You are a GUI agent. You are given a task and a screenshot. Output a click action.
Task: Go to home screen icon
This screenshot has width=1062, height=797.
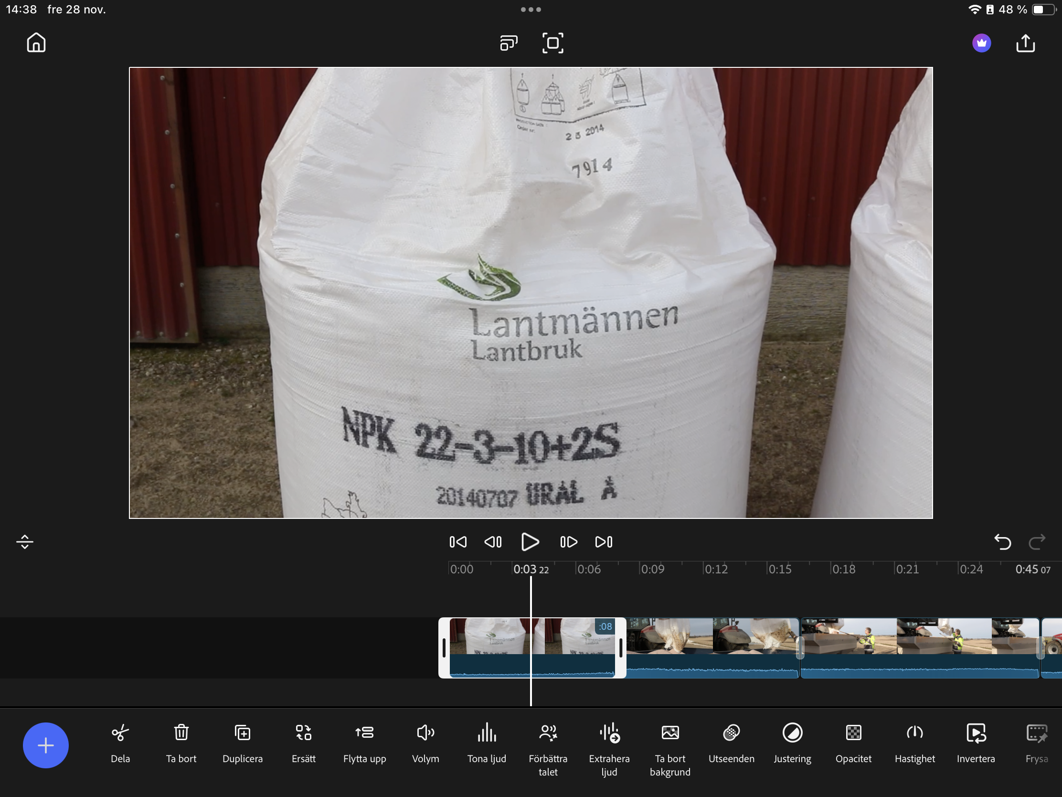(x=36, y=43)
